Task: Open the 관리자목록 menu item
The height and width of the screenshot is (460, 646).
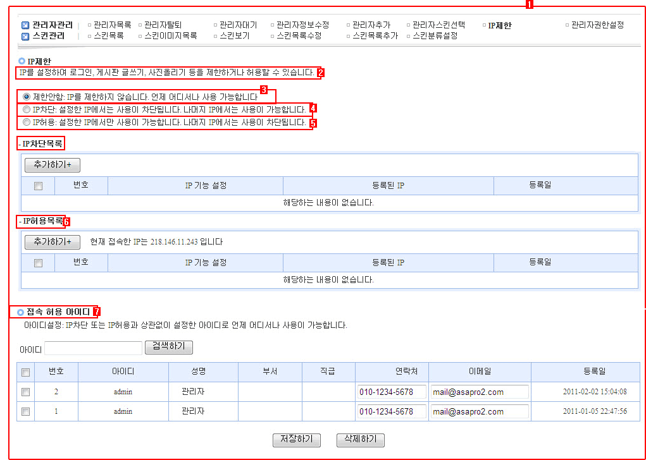Action: [x=112, y=25]
